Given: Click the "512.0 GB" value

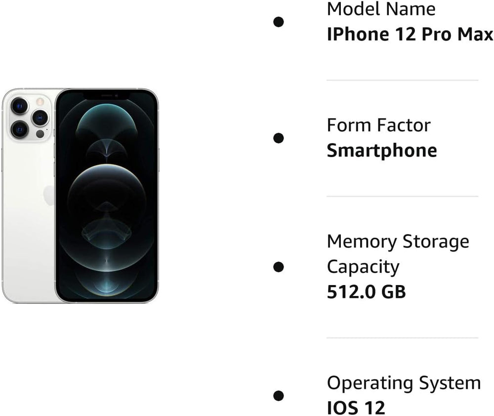Looking at the screenshot, I should coord(366,292).
